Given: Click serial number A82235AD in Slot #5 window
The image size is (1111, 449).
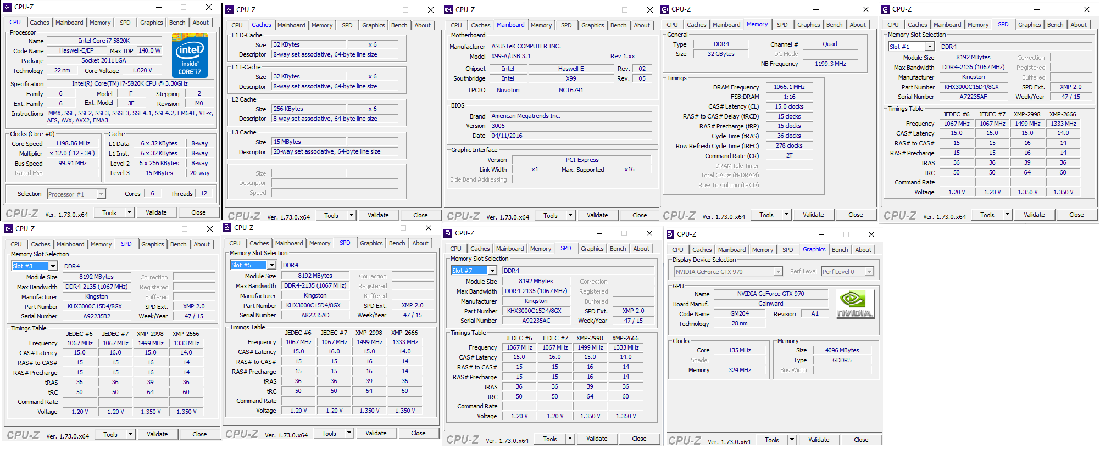Looking at the screenshot, I should (315, 315).
